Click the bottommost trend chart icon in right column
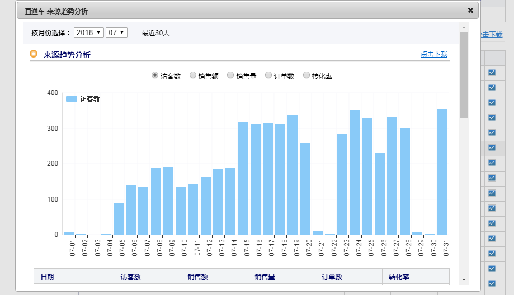 (492, 283)
